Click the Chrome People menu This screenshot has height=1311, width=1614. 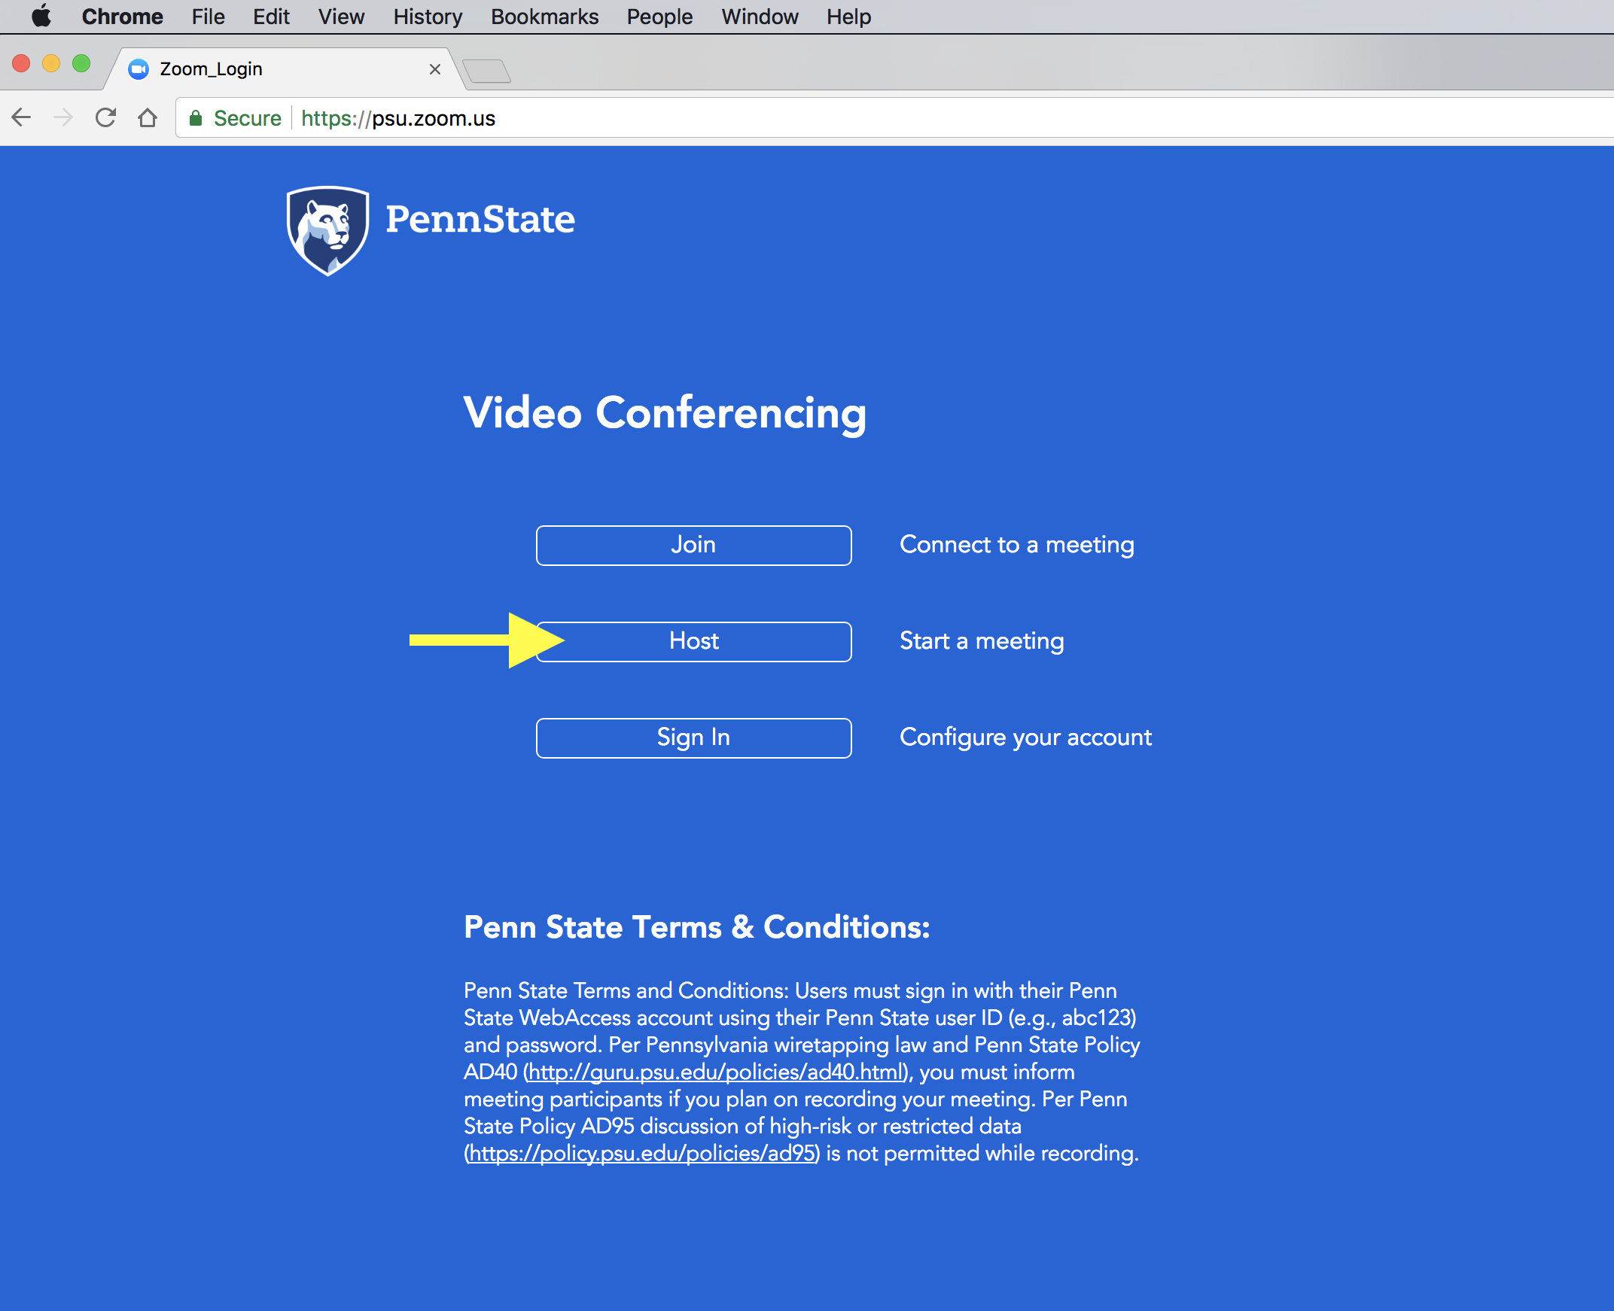click(x=659, y=16)
